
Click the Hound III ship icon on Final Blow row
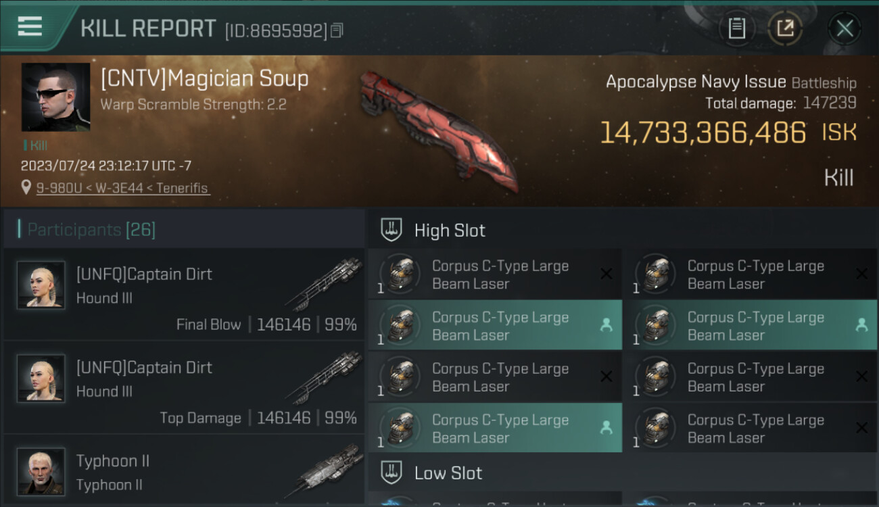tap(323, 285)
